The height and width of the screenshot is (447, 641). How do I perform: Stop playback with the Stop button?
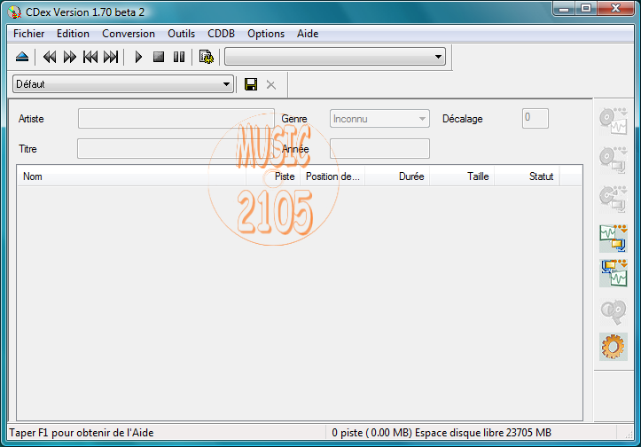point(159,57)
